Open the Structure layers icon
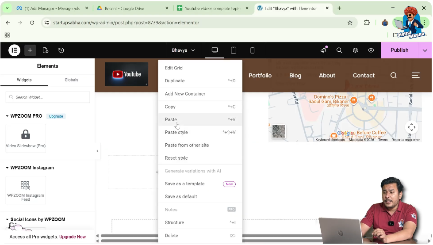 click(x=355, y=50)
